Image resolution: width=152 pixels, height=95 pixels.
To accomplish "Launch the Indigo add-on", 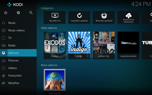I will tap(79, 45).
